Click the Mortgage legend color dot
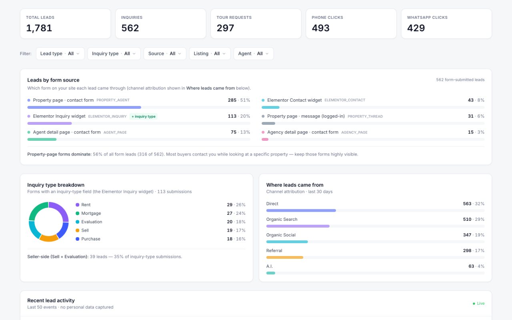This screenshot has width=512, height=320. [77, 213]
